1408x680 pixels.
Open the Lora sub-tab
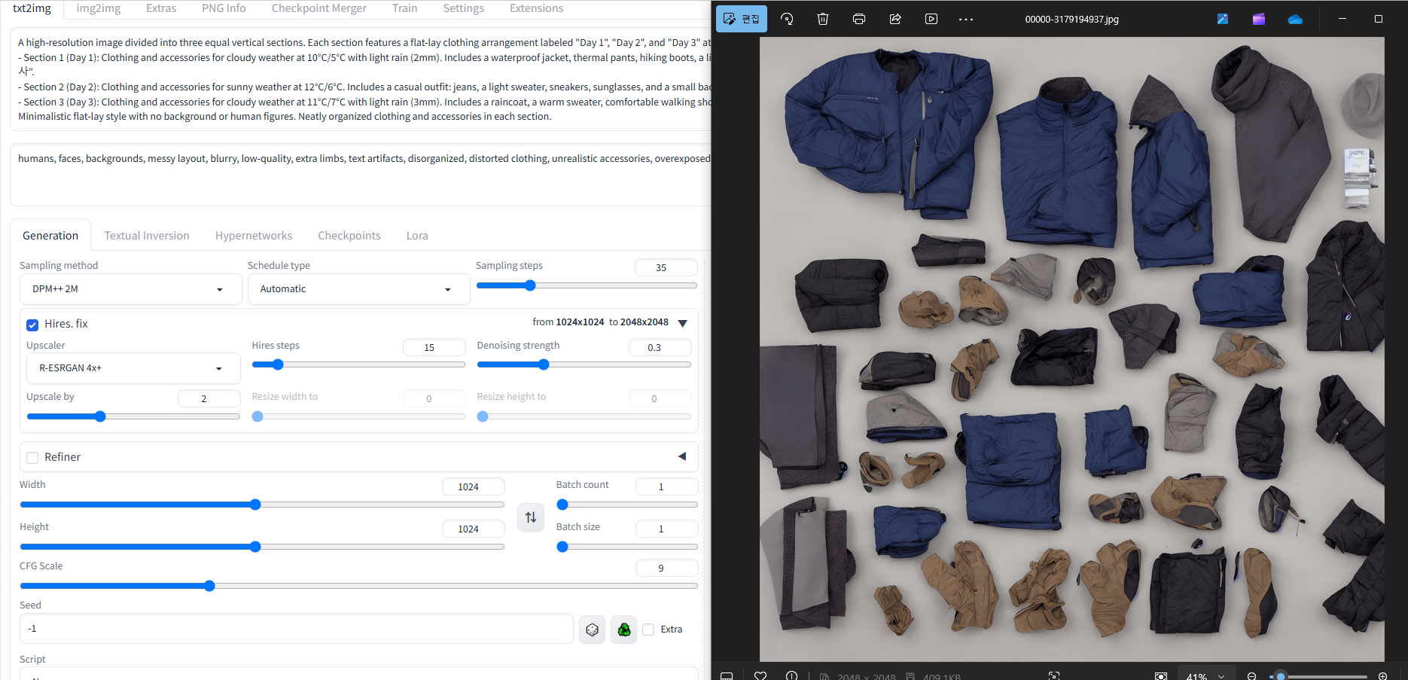coord(417,236)
